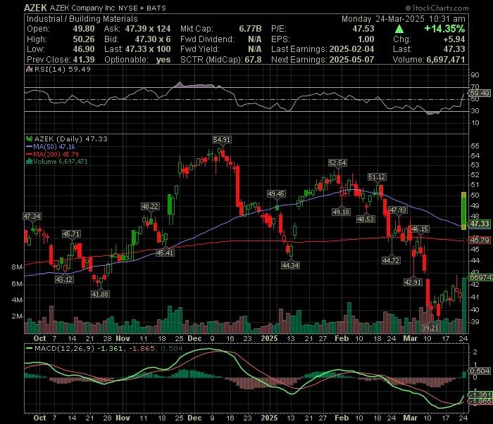Click the AZEK (Daily) candlestick legend icon
The width and height of the screenshot is (493, 424).
[x=30, y=139]
